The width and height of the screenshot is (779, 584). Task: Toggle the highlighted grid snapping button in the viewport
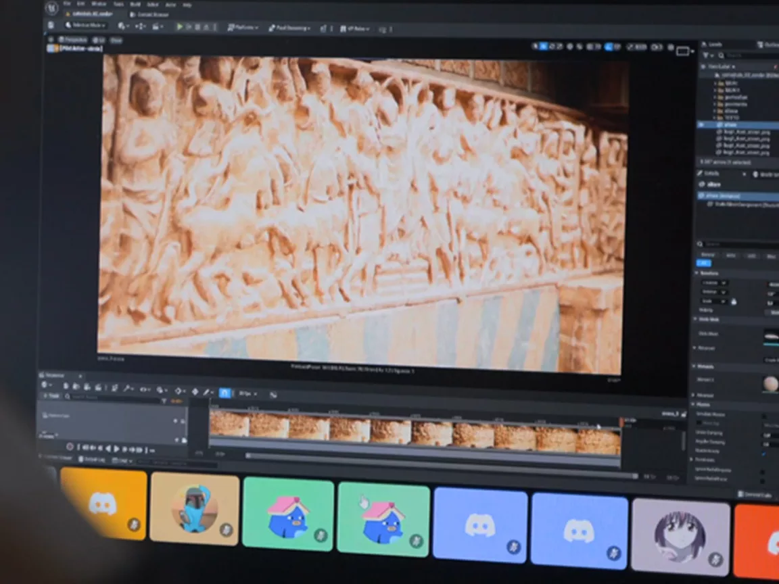coord(609,47)
